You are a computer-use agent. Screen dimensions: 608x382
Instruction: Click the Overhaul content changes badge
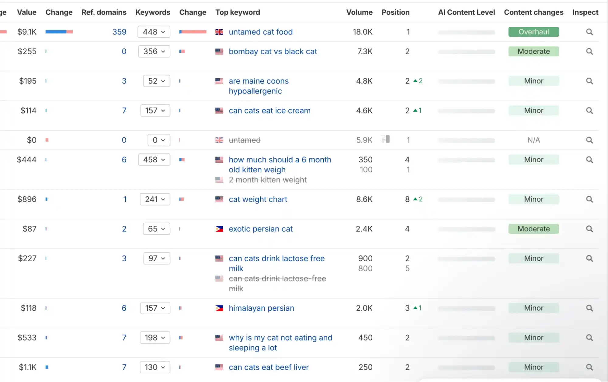tap(533, 32)
